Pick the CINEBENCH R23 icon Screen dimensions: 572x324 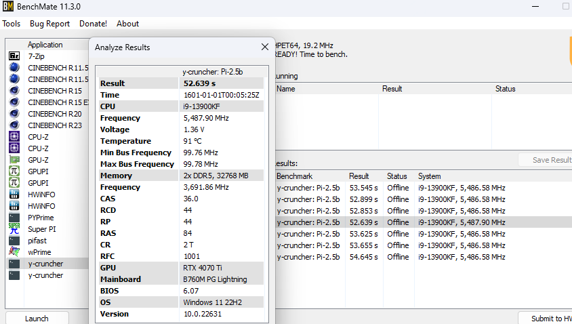(14, 125)
